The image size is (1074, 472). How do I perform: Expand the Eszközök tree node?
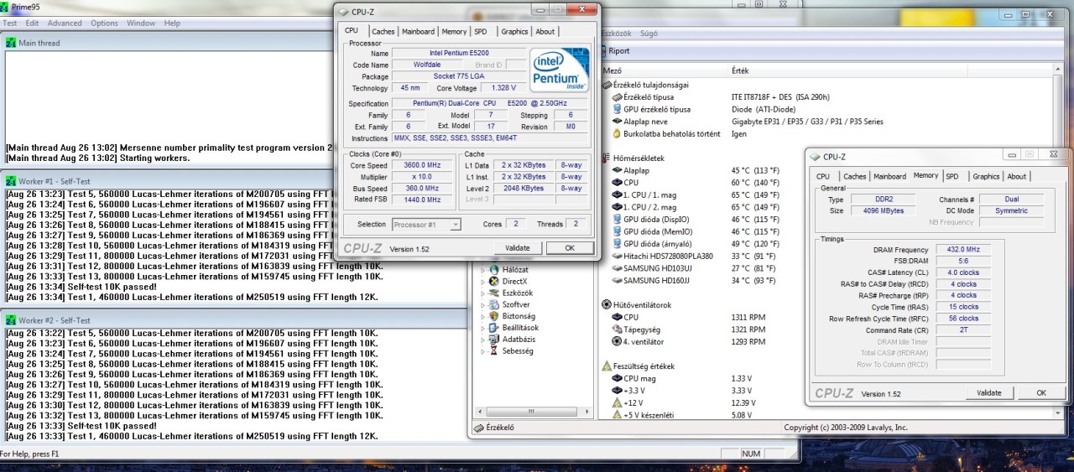point(482,293)
